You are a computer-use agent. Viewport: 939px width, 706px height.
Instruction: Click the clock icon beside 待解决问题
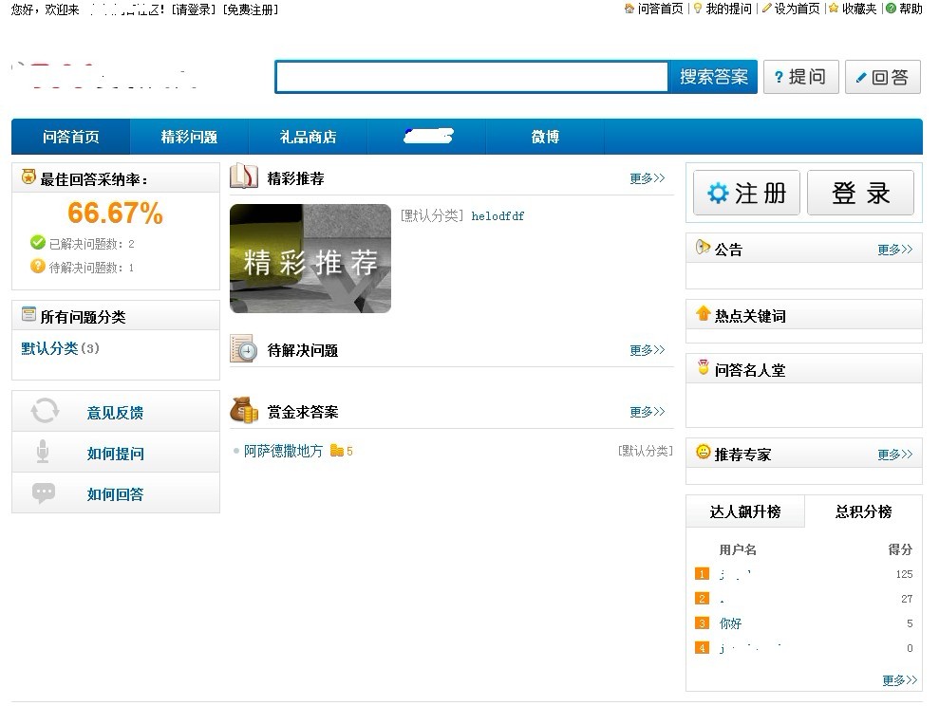(244, 349)
